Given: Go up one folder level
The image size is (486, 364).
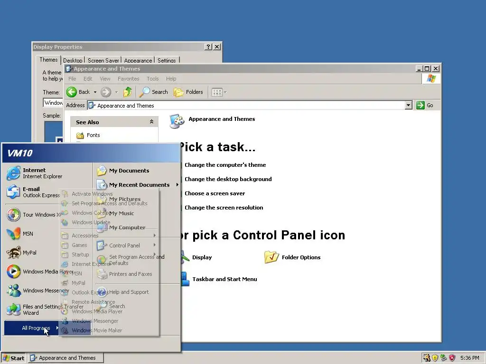Looking at the screenshot, I should pos(127,92).
